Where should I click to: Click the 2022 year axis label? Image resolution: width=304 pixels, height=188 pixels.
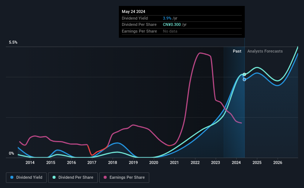click(x=195, y=162)
